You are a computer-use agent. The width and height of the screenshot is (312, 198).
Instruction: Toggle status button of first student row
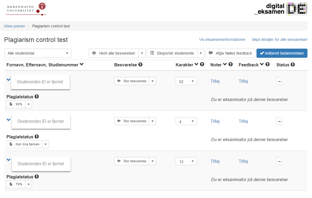(x=279, y=81)
